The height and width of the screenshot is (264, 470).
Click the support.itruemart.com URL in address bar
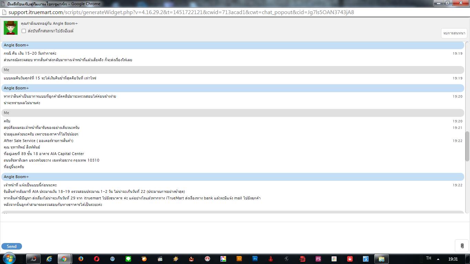pyautogui.click(x=181, y=12)
